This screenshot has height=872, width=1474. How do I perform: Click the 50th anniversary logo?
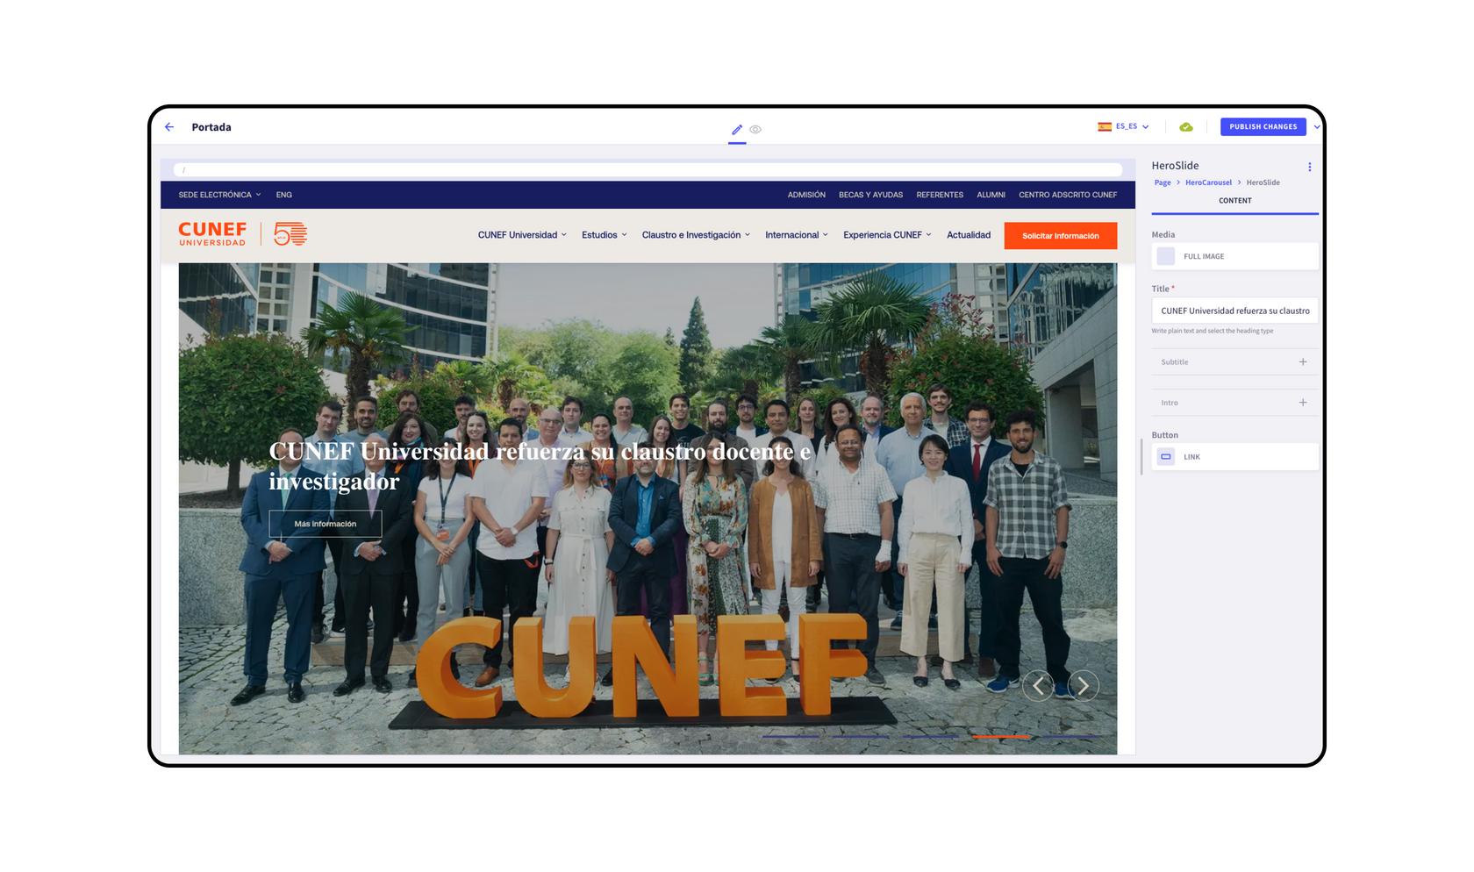(x=290, y=234)
